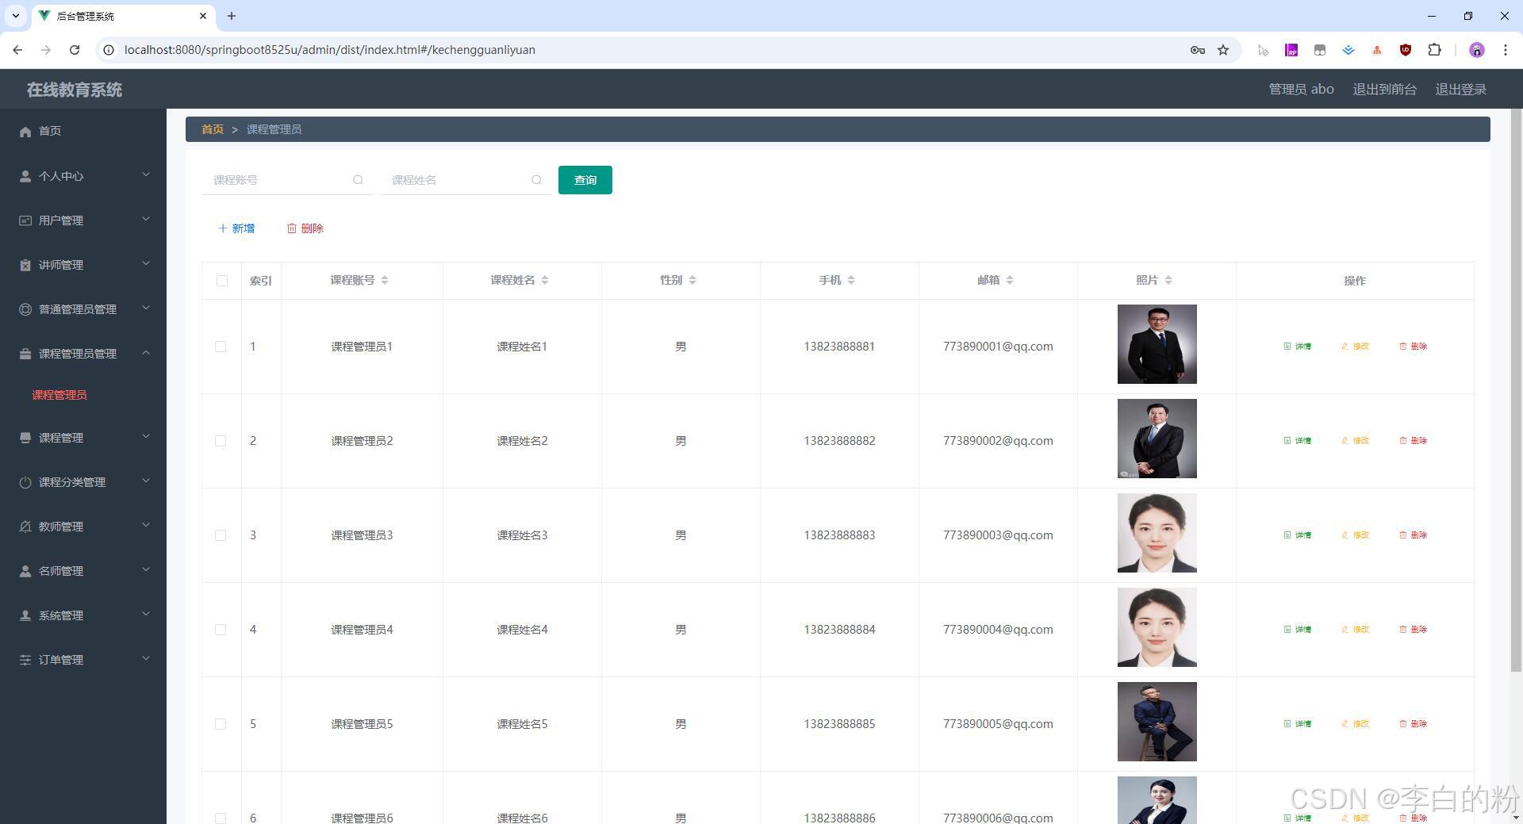Switch to the 后台管理系统 browser tab
1523x824 pixels.
click(x=121, y=16)
